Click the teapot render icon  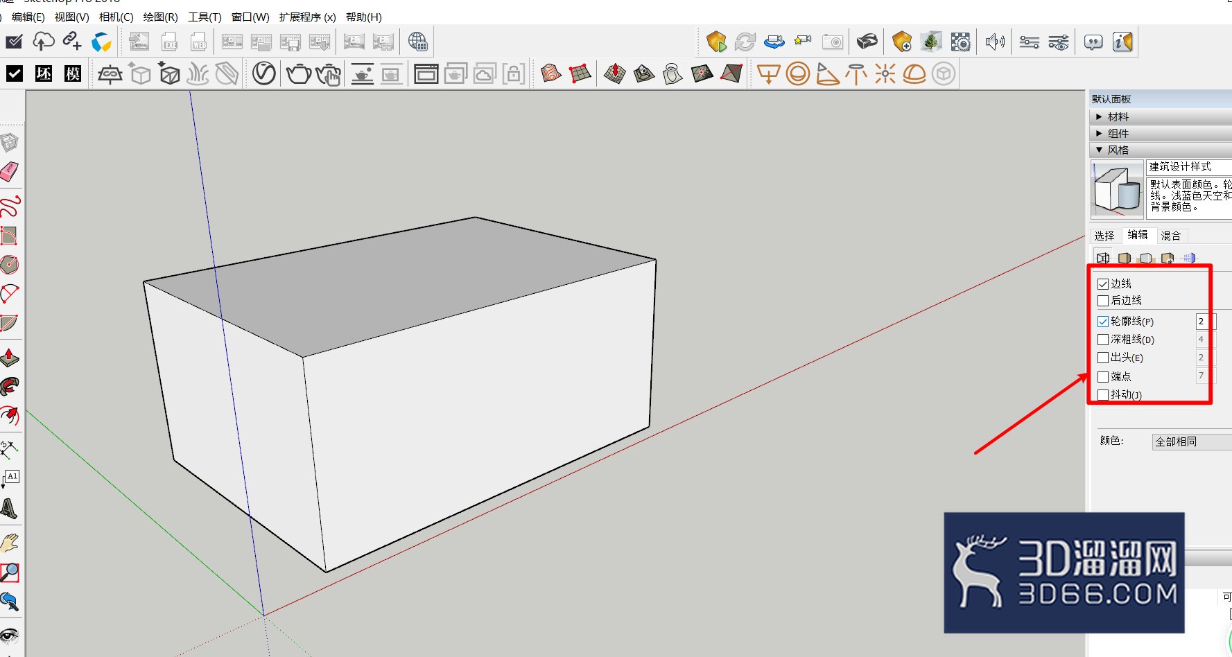point(299,73)
